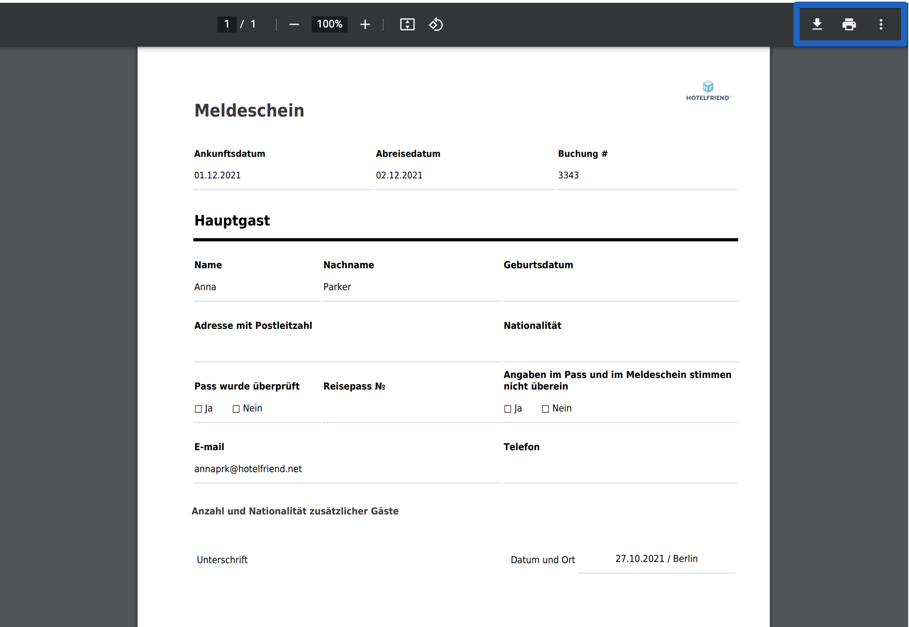Print the document
This screenshot has height=627, width=909.
point(849,24)
